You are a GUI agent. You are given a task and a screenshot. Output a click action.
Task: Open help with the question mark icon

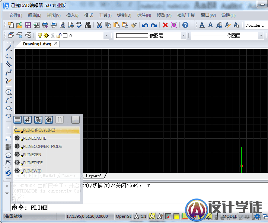tap(185, 25)
